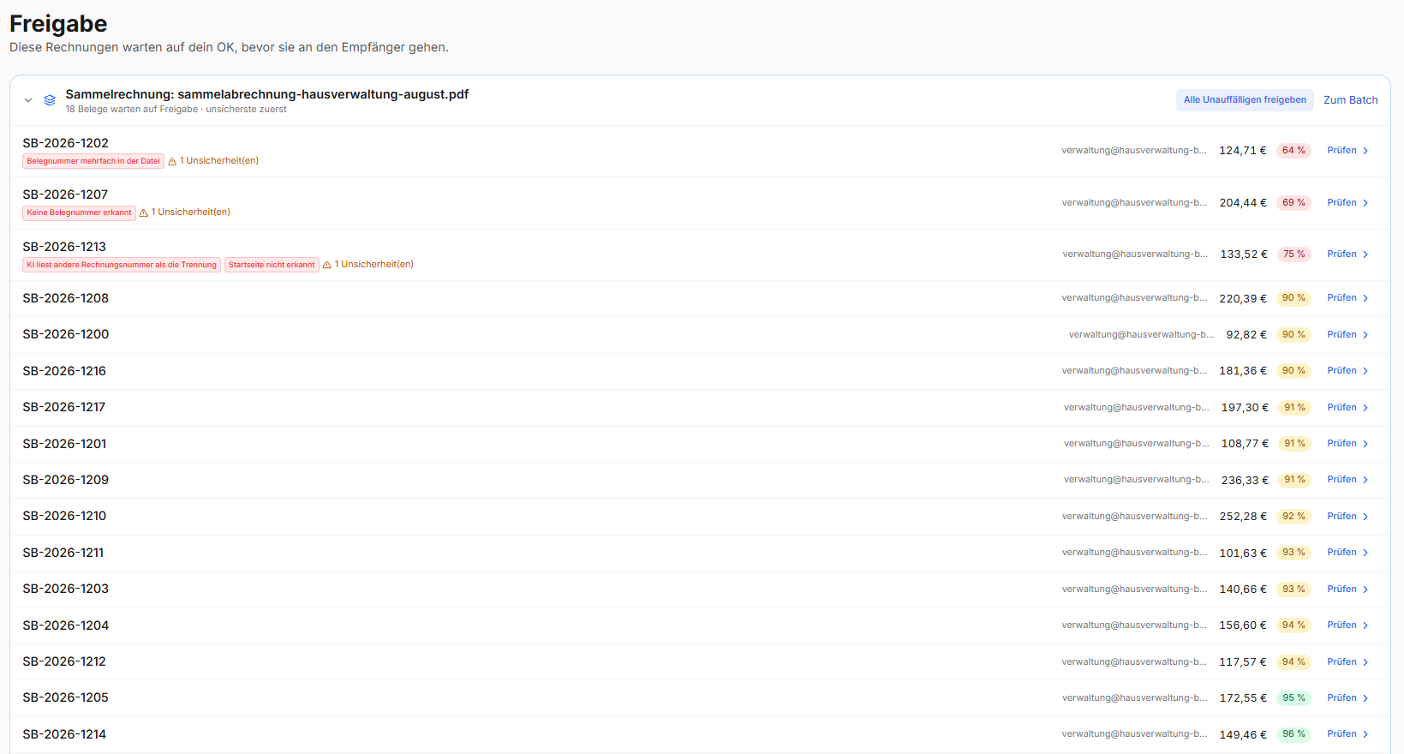This screenshot has height=754, width=1404.
Task: Check invoice SB-2026-1204 with Prüfen
Action: [x=1348, y=625]
